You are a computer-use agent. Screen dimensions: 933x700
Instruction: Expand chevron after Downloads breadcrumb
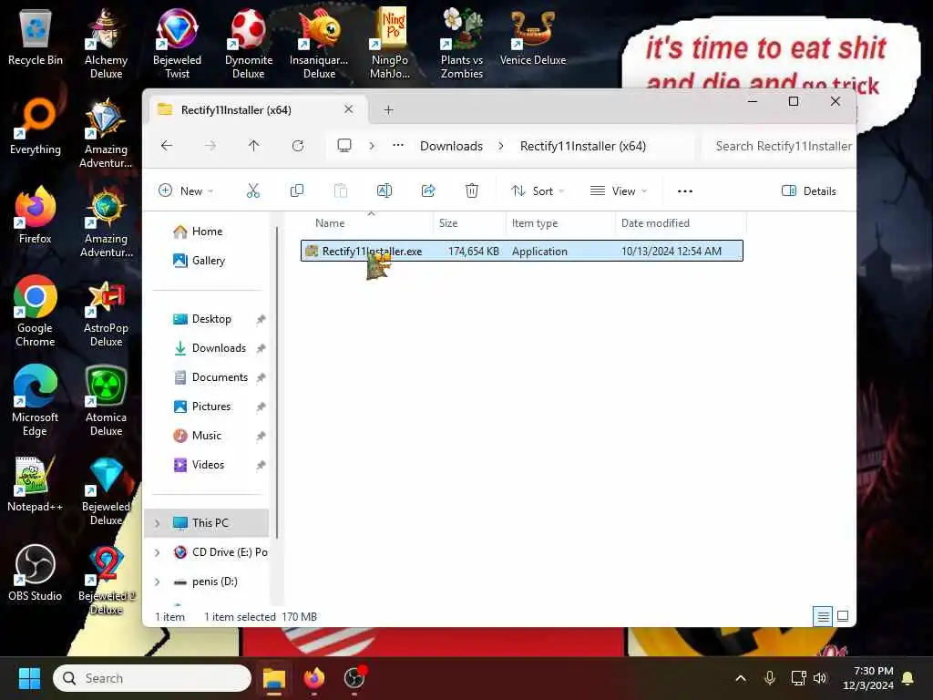(501, 145)
